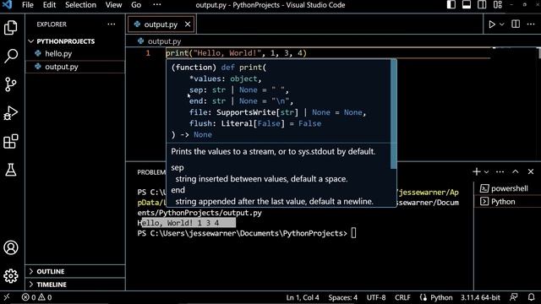Show more menu bar items ellipsis
This screenshot has height=304, width=541.
point(157,5)
